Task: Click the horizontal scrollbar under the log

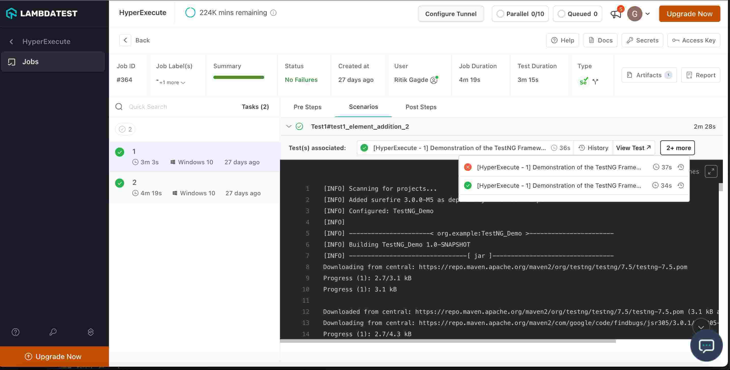Action: pos(448,342)
